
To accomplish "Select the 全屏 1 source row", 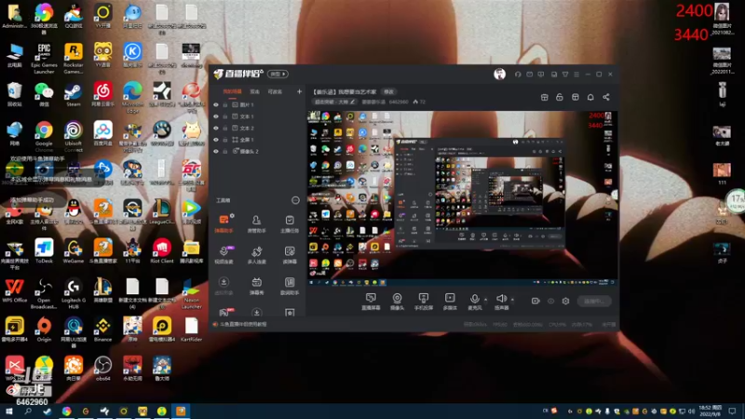I will click(x=257, y=140).
